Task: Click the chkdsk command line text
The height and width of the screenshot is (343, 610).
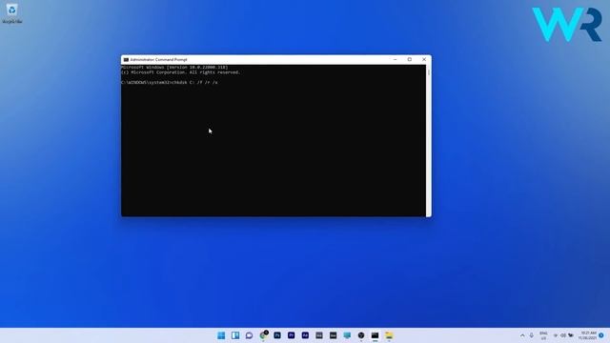Action: click(x=170, y=83)
